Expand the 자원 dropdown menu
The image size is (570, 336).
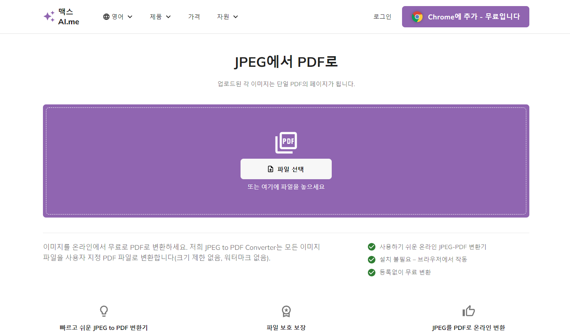pyautogui.click(x=227, y=16)
